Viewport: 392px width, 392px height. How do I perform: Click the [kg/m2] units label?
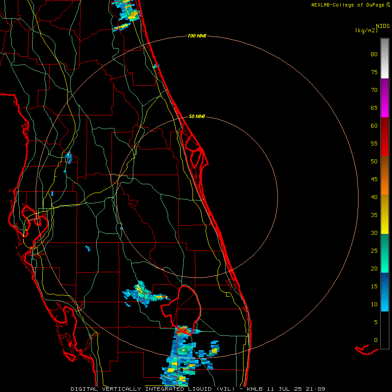tap(366, 30)
